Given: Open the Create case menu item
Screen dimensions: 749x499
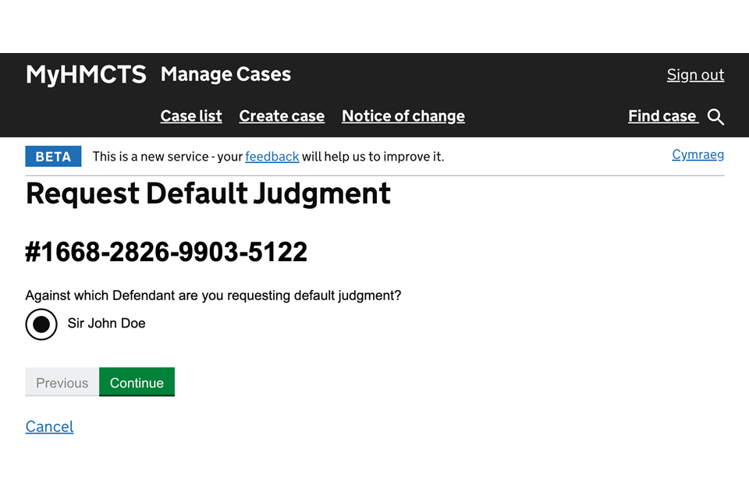Looking at the screenshot, I should 282,116.
